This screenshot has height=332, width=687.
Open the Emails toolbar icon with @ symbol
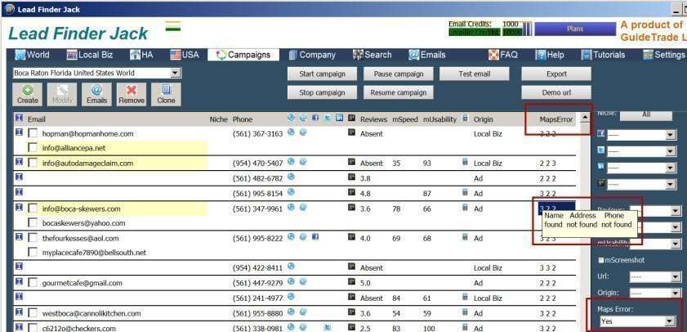click(96, 93)
